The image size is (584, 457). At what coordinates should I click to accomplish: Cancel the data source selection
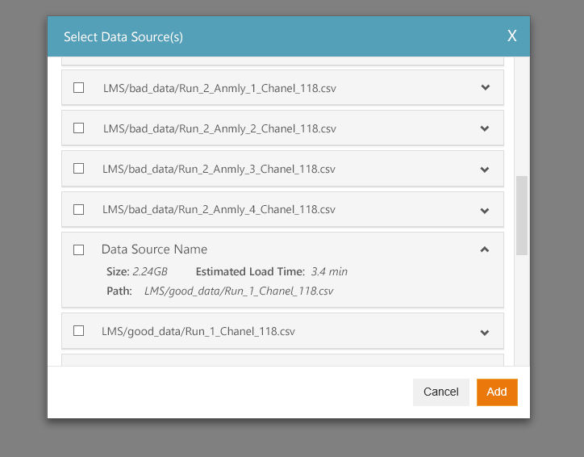pos(441,392)
